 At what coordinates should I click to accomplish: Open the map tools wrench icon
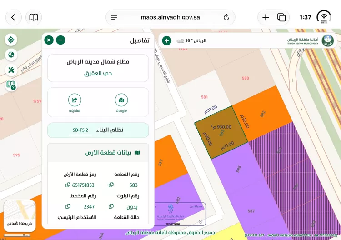[11, 70]
